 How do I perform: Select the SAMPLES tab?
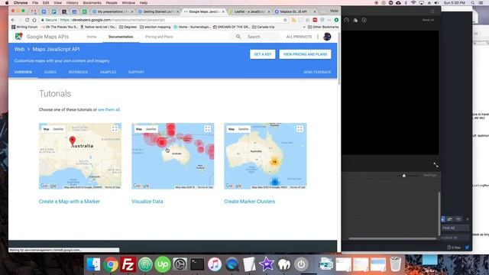click(x=108, y=72)
